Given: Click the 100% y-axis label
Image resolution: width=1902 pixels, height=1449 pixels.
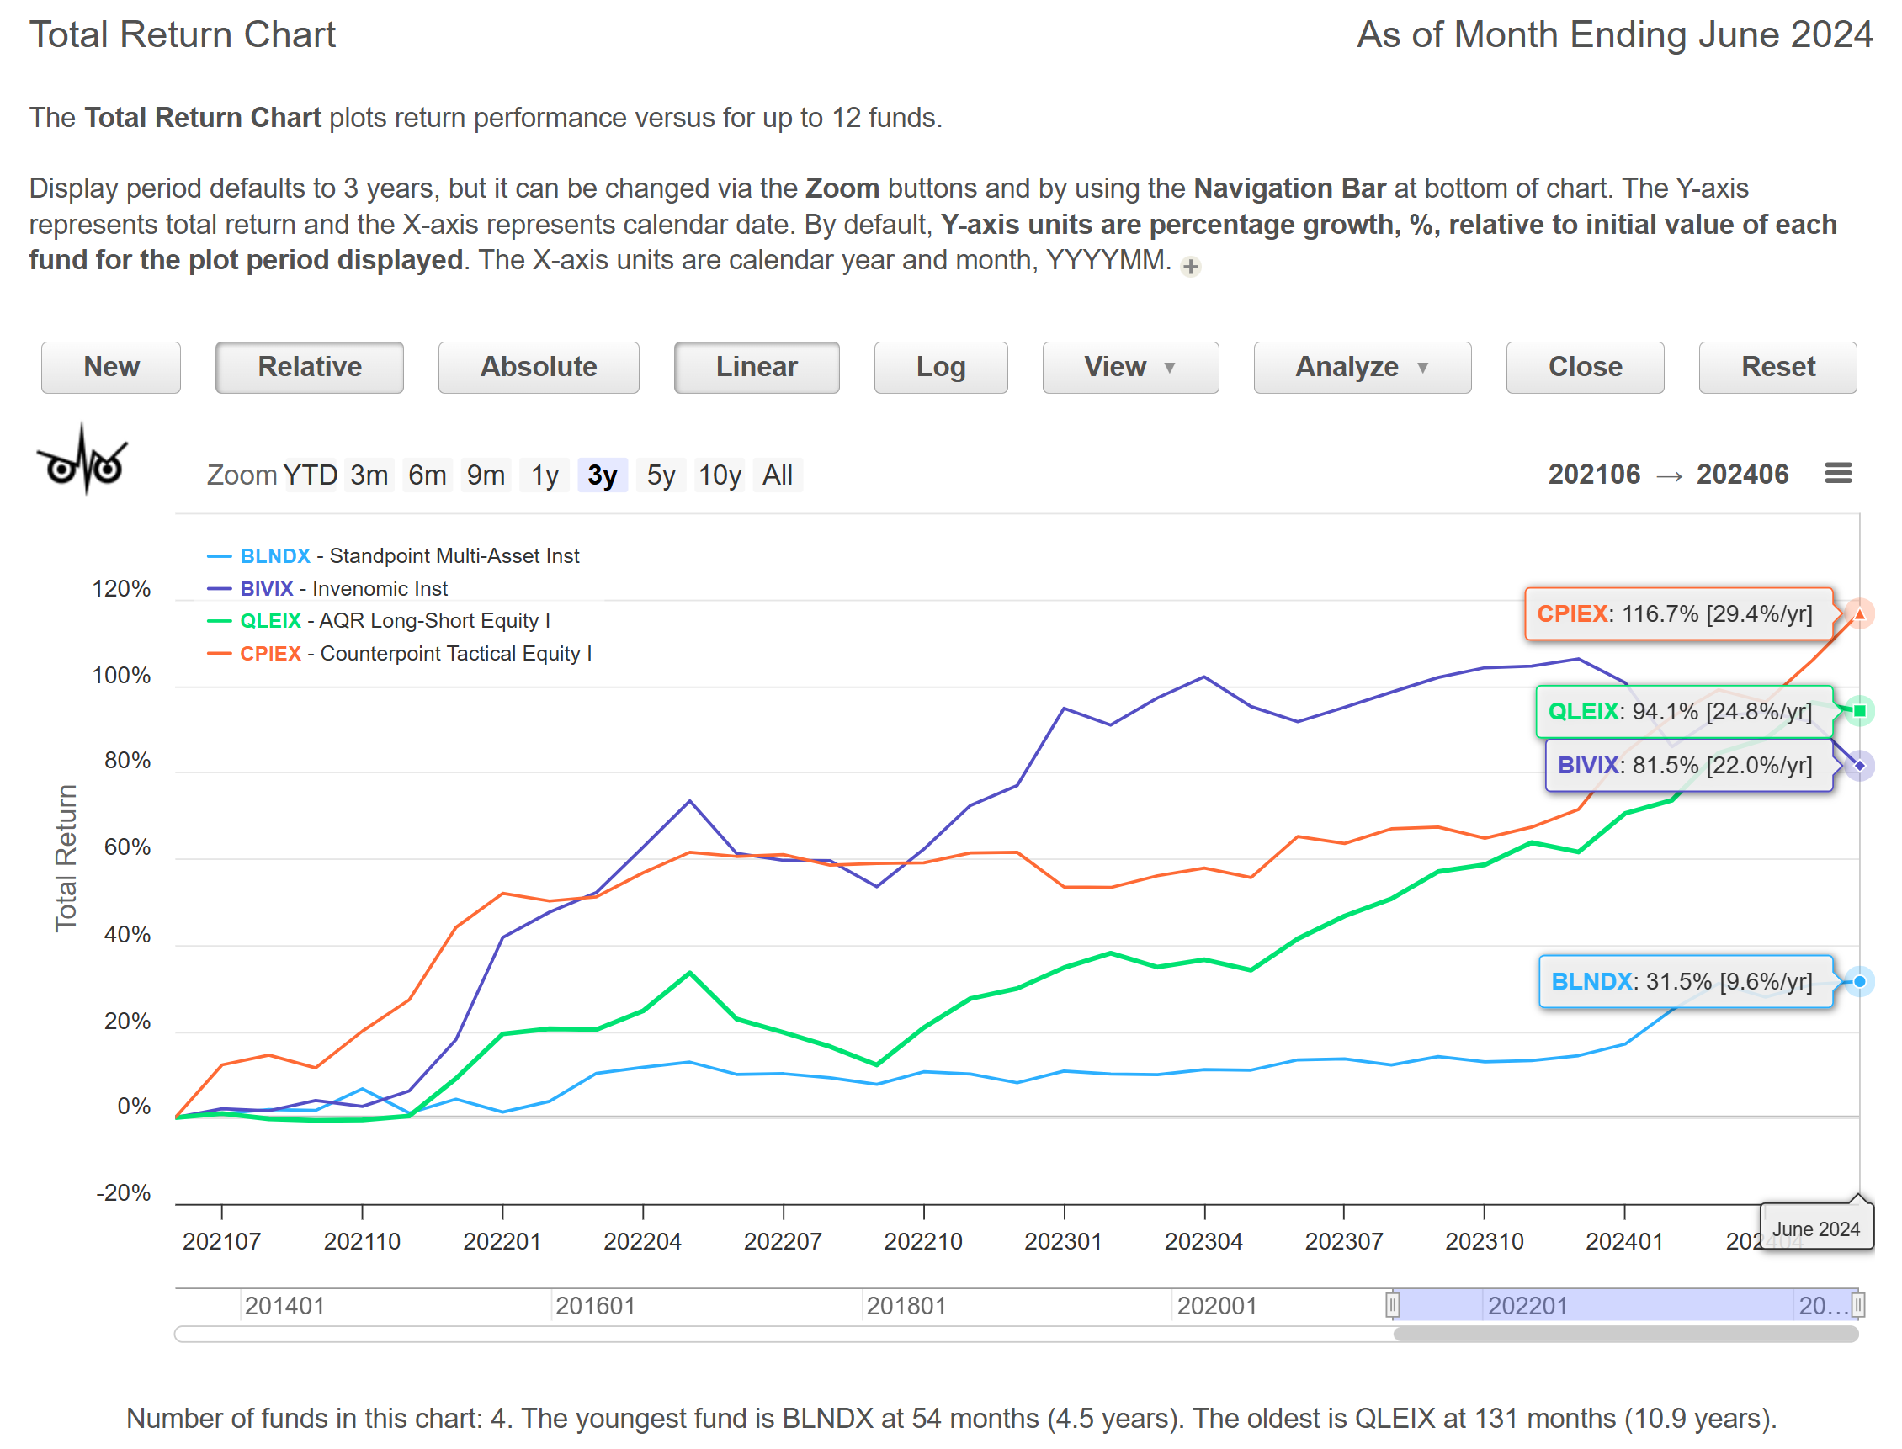Looking at the screenshot, I should (x=122, y=676).
